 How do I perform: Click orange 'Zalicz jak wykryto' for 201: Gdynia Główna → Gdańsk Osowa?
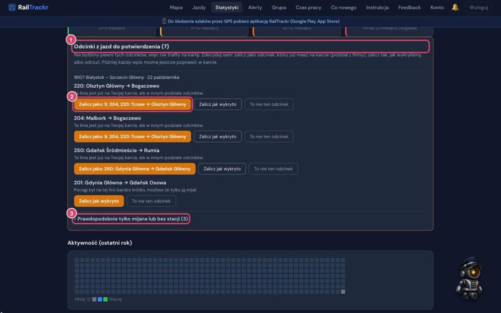click(99, 201)
